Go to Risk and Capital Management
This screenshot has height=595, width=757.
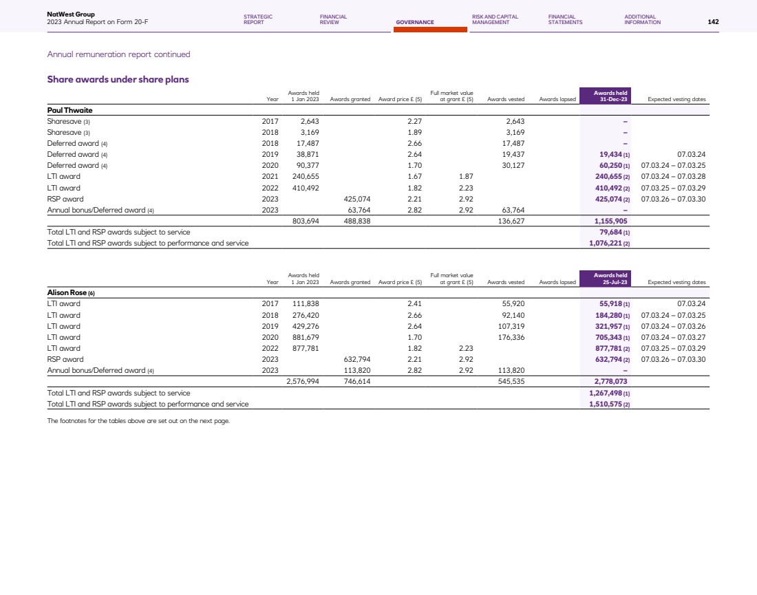click(495, 19)
